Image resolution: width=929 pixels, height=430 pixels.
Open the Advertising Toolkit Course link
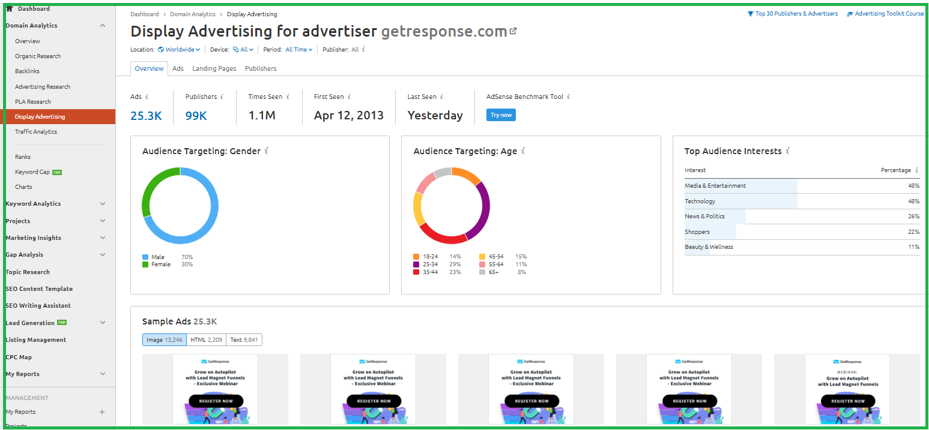889,14
